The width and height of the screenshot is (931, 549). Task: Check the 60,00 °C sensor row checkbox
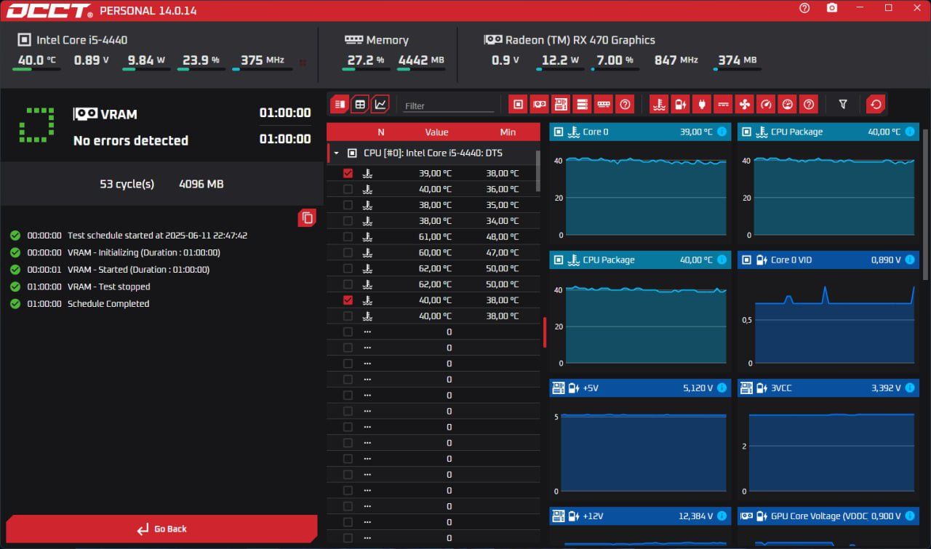(x=348, y=252)
